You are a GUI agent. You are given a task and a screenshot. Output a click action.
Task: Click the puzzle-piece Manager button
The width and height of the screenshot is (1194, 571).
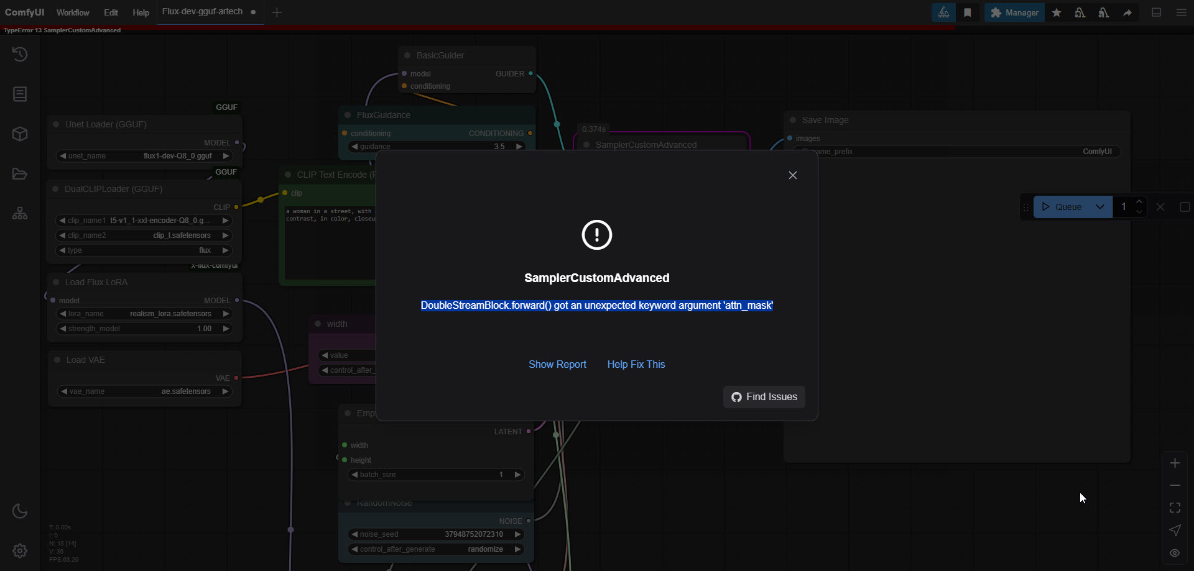1014,12
